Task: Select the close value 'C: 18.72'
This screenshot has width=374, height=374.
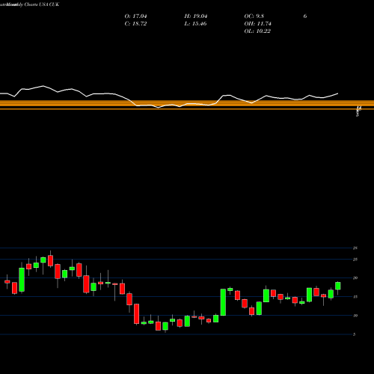Action: pos(135,24)
